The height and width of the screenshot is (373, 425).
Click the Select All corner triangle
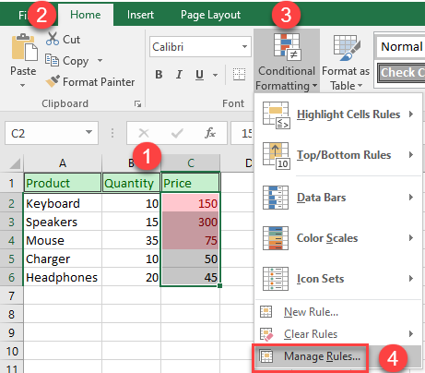15,163
